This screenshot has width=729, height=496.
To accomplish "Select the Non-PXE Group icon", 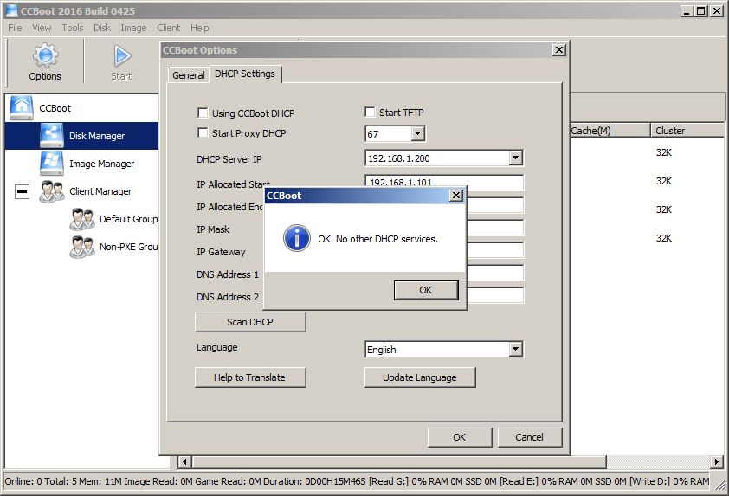I will [x=82, y=247].
